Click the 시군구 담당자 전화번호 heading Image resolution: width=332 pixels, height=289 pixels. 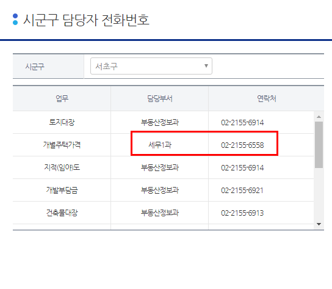tap(86, 20)
